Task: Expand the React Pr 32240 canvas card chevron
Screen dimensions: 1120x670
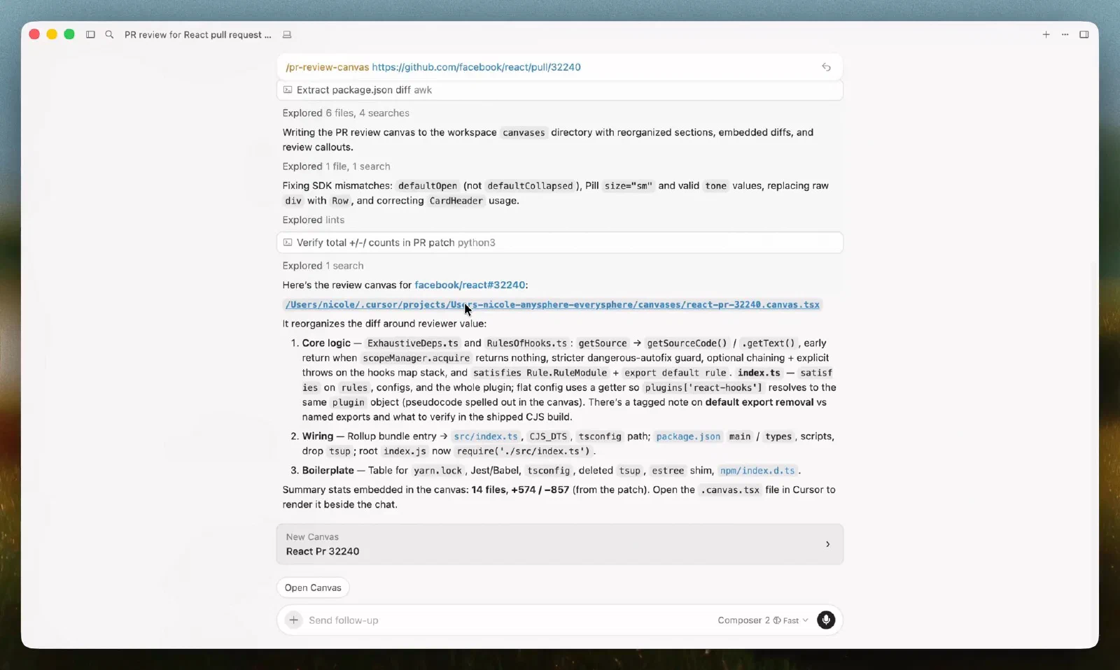Action: coord(827,544)
